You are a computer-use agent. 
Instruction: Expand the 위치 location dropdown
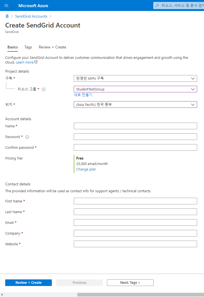tap(135, 105)
